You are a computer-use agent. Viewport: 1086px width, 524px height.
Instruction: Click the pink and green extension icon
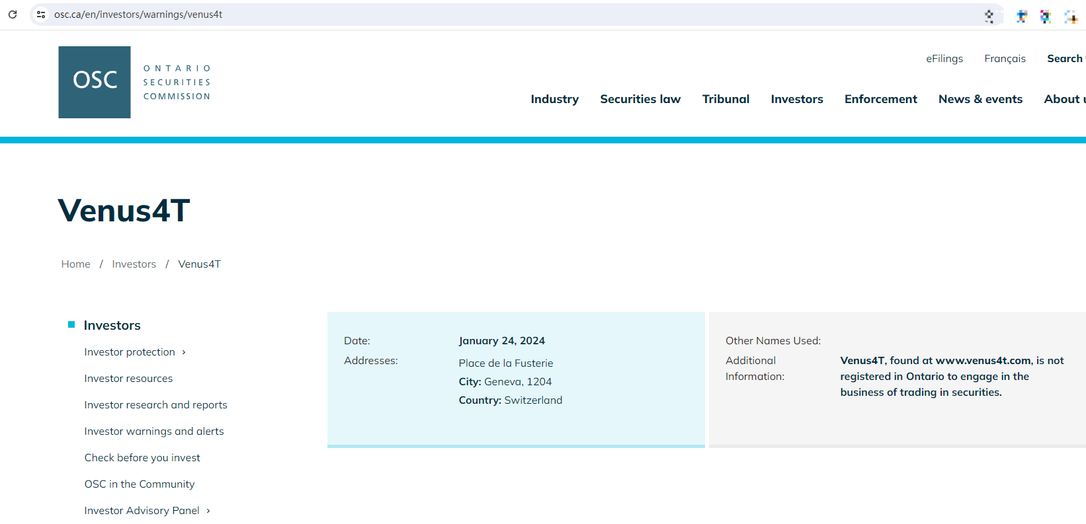1045,16
